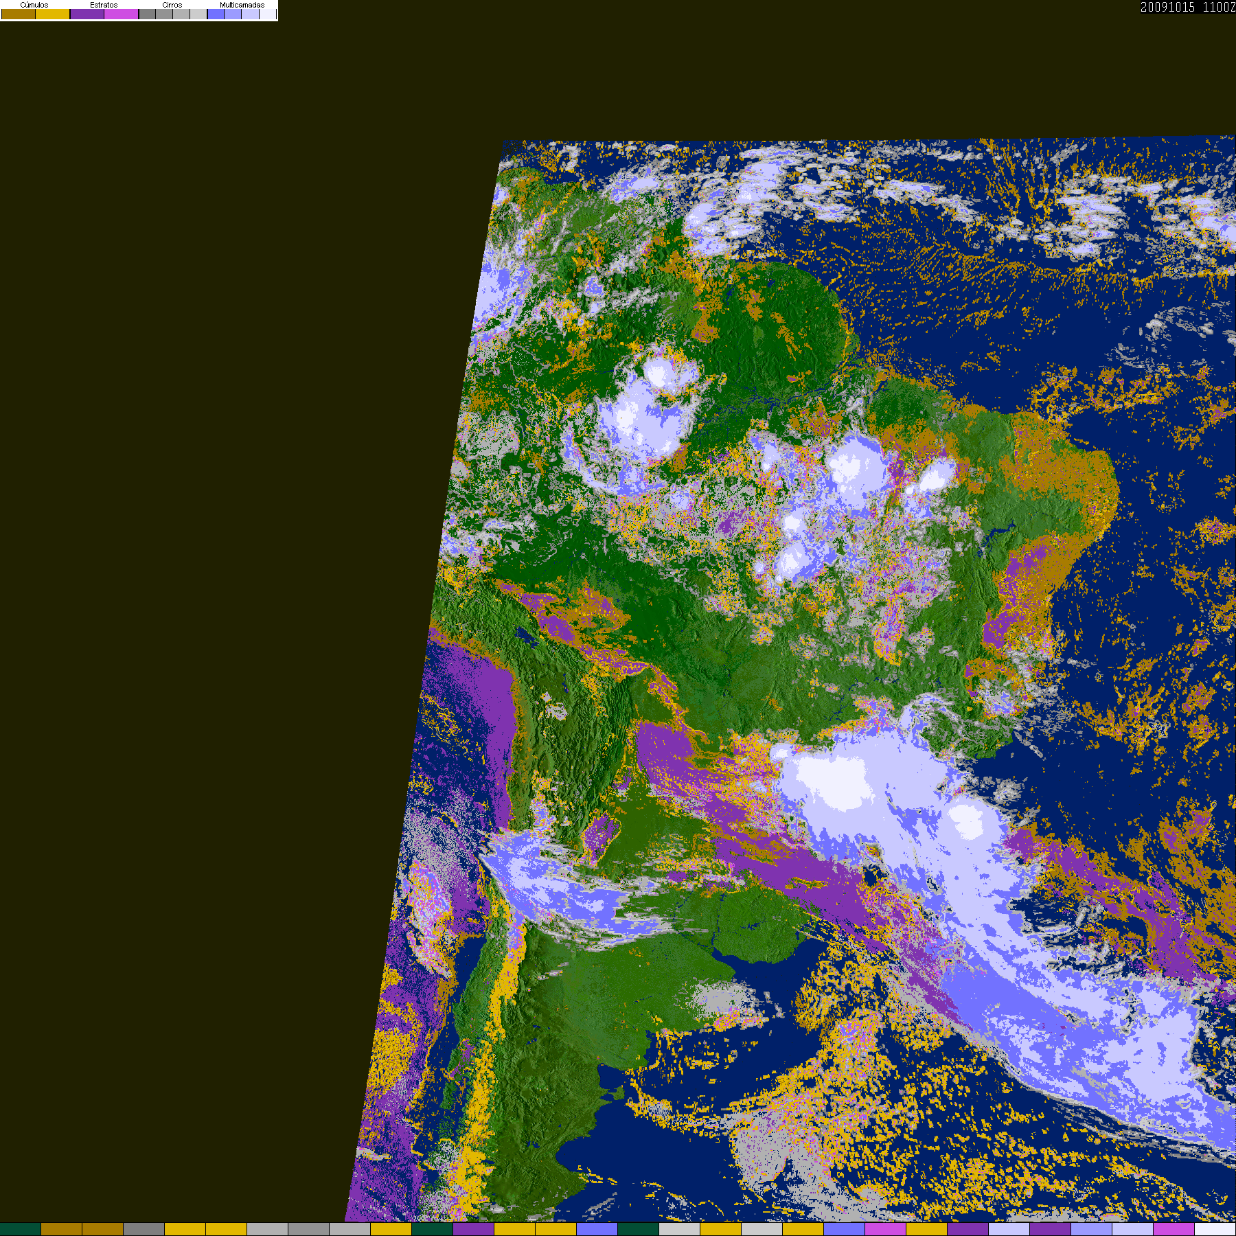
Task: Click the third gray Cirros legend swatch
Action: click(181, 14)
